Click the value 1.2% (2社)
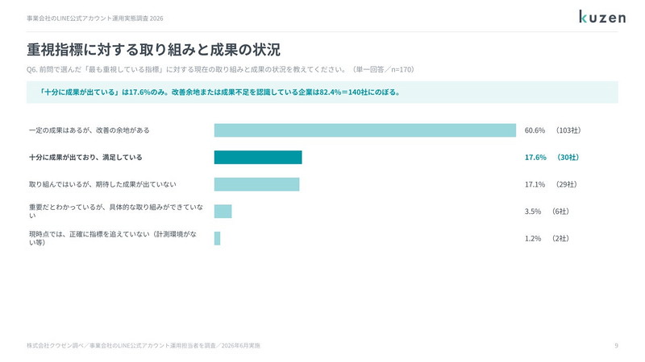Viewport: 645px width, 362px height. 547,238
